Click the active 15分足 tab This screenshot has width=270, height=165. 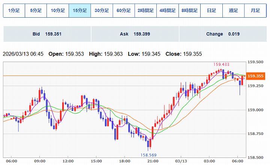[79, 11]
